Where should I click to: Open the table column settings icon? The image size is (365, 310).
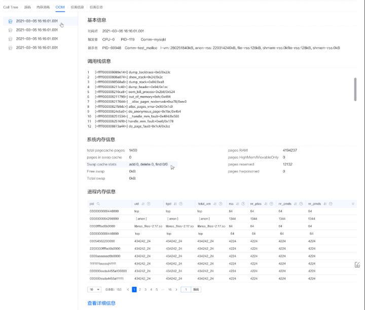pos(353,204)
